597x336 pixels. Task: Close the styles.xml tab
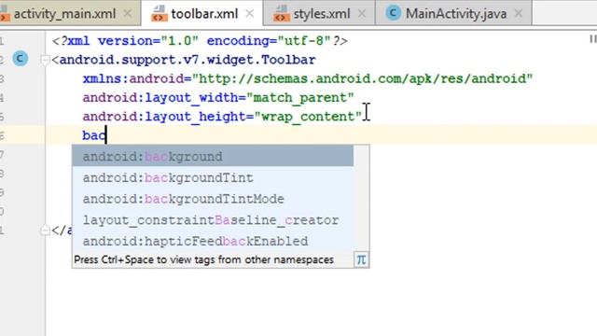tap(362, 14)
